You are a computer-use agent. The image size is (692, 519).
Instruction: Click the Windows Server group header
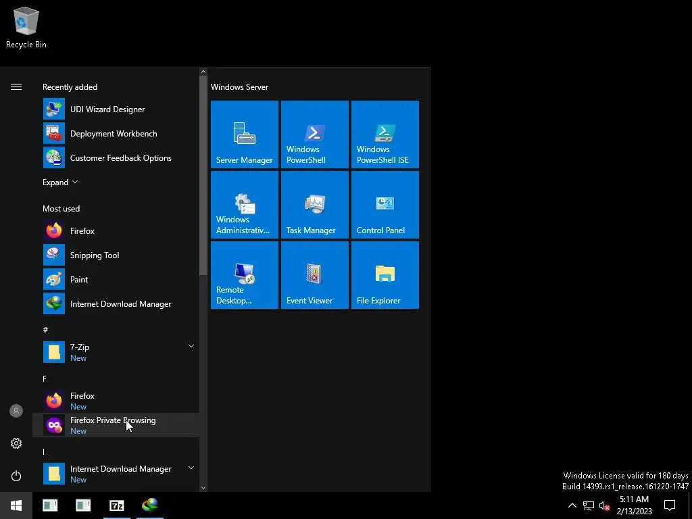click(x=239, y=87)
